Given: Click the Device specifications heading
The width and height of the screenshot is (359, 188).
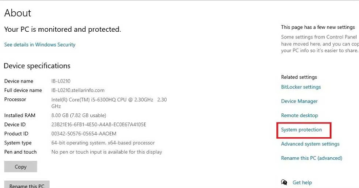Looking at the screenshot, I should tap(37, 66).
